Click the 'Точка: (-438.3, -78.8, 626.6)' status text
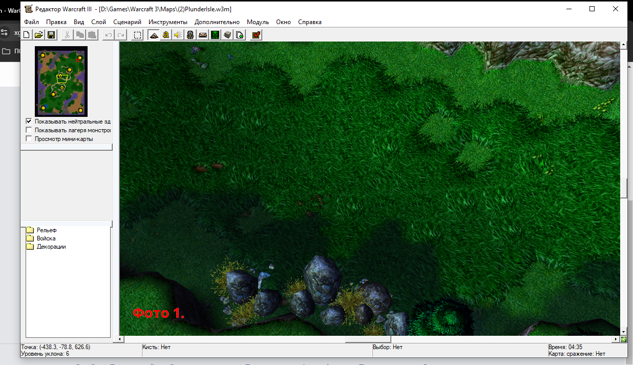 (x=55, y=347)
